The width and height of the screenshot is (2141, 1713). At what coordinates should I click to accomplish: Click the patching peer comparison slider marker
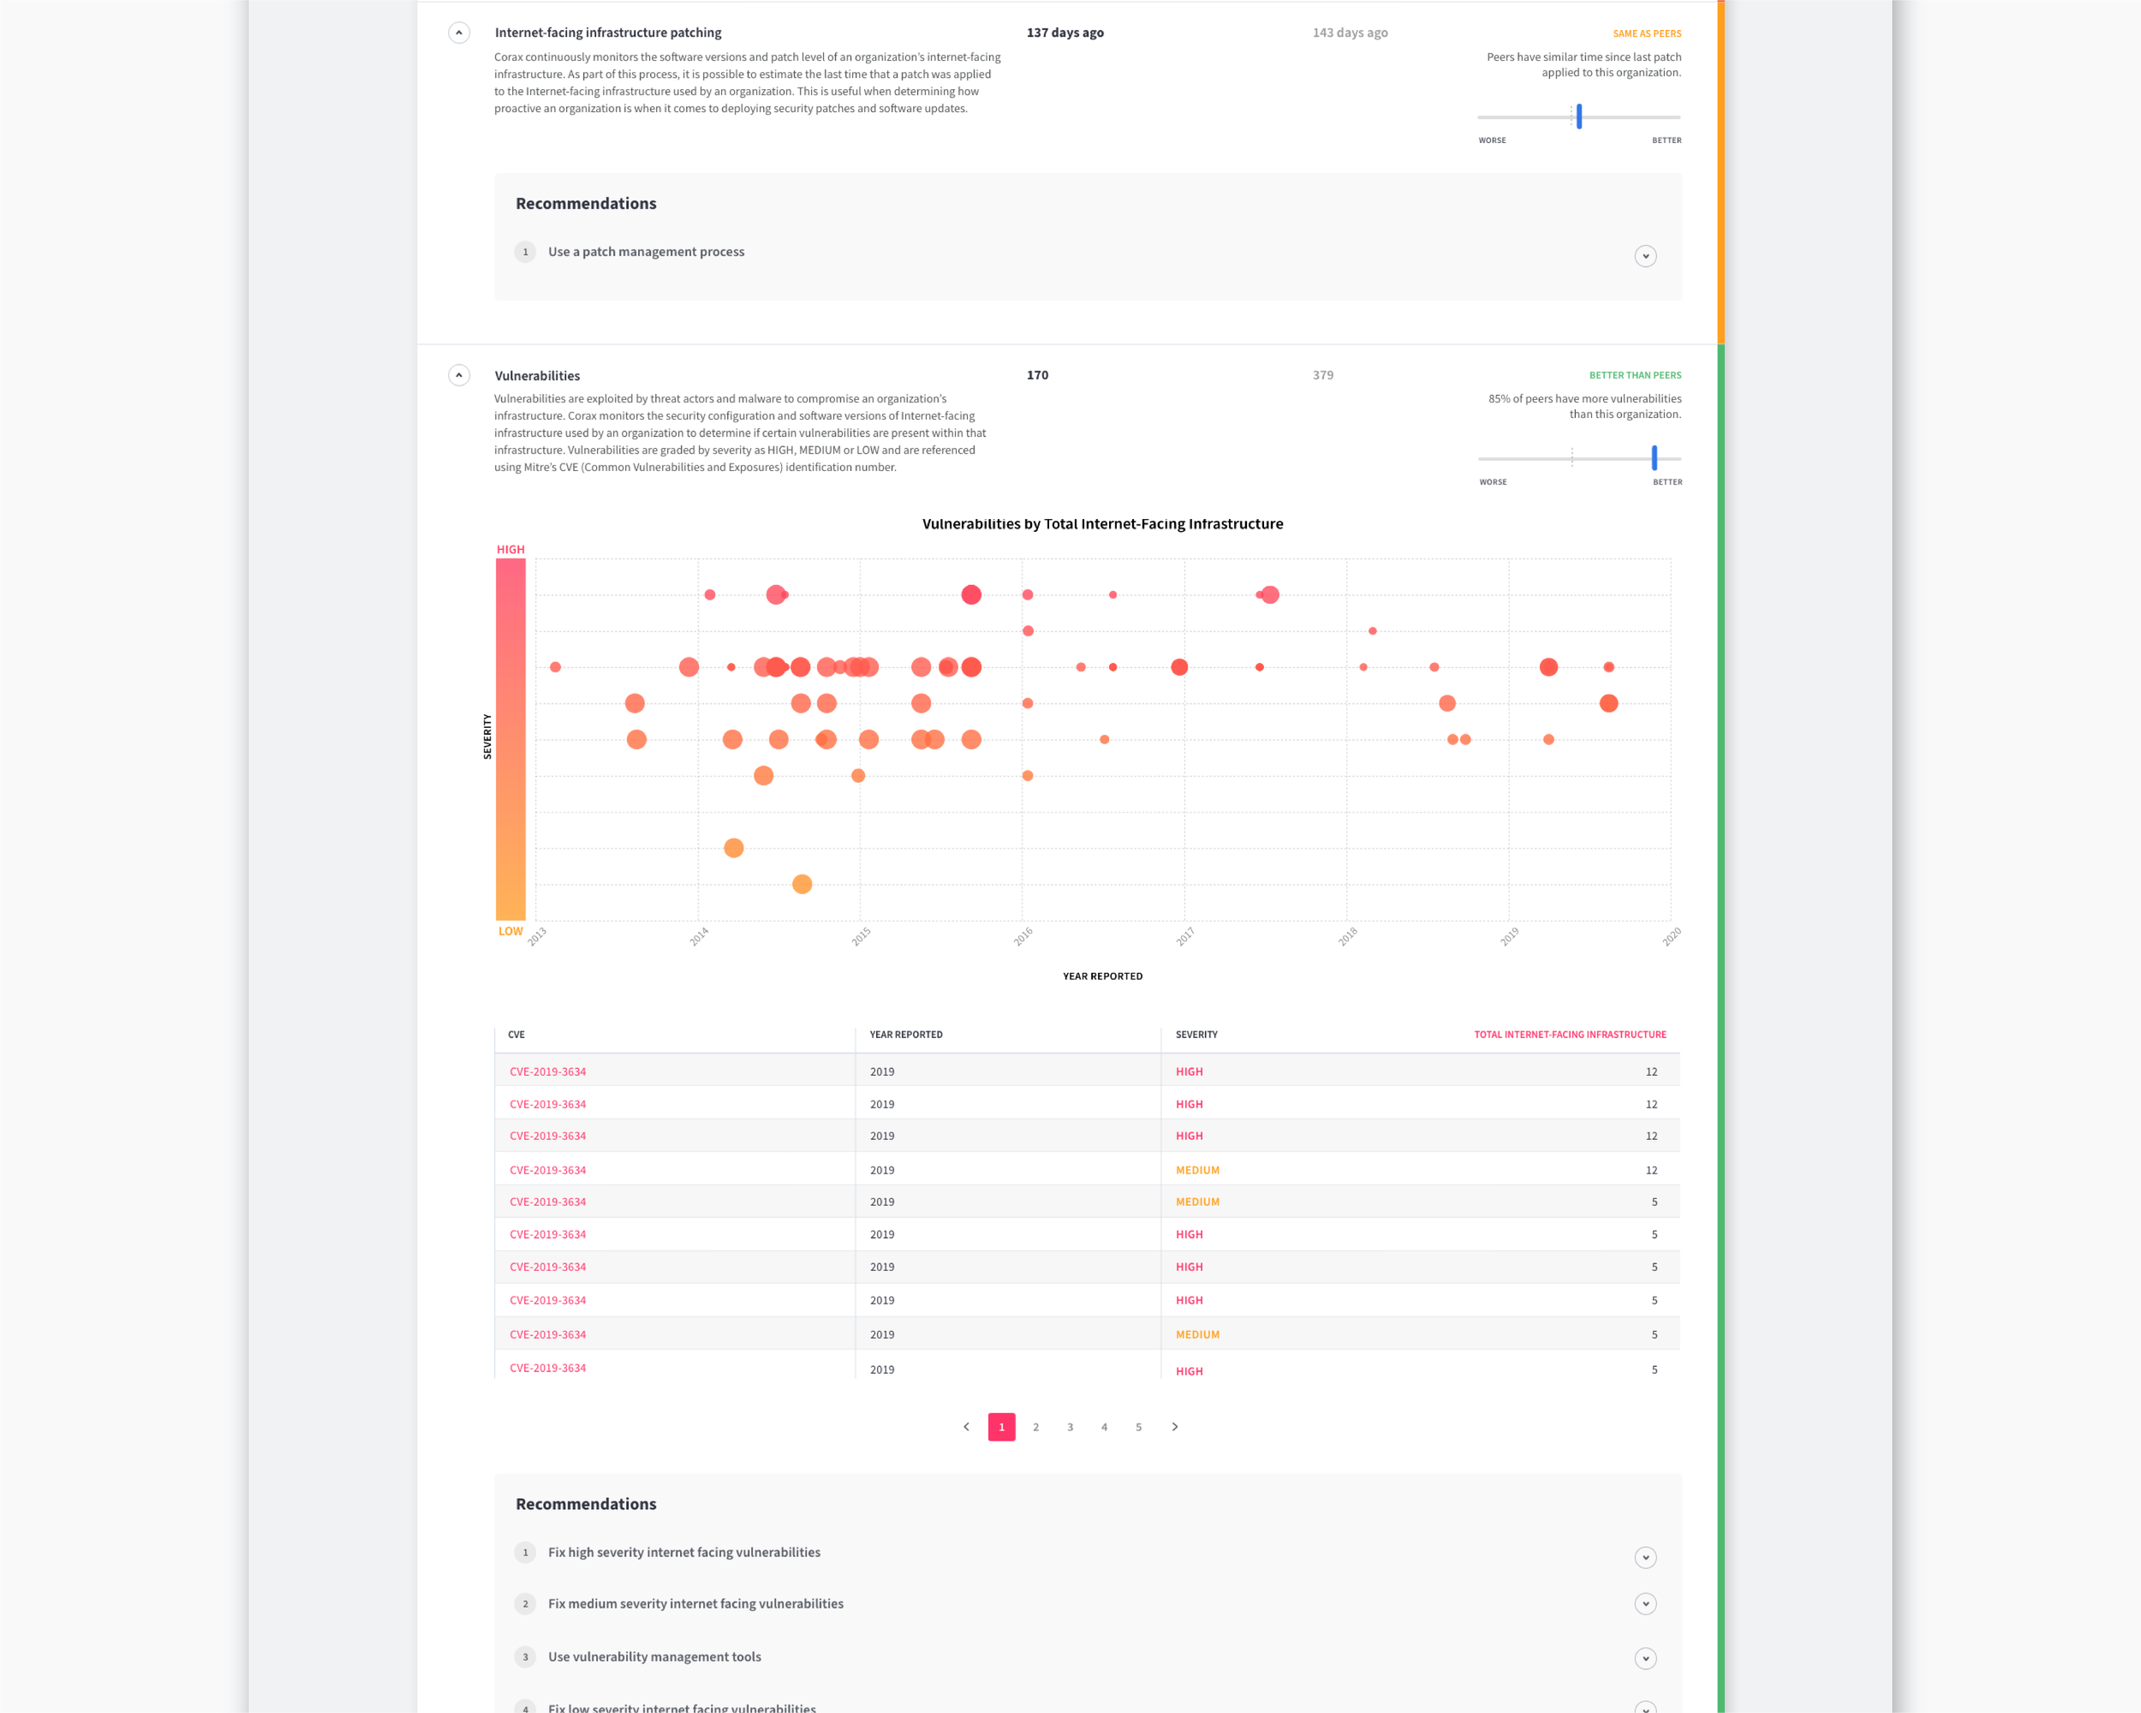[1578, 117]
